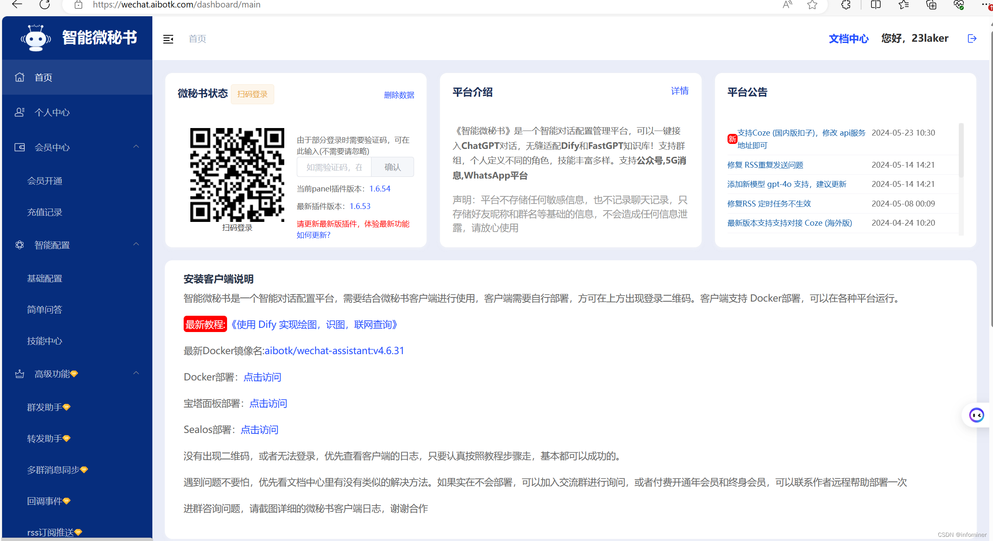Click the logout icon at top right
The image size is (993, 541).
point(972,39)
